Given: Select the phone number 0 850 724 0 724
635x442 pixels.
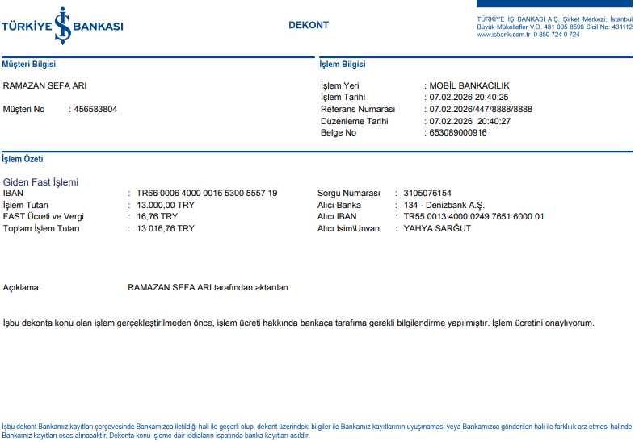Looking at the screenshot, I should pos(557,35).
